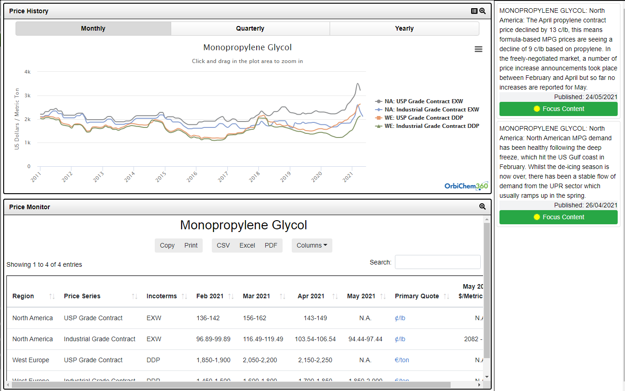This screenshot has height=391, width=625.
Task: Toggle NA: Industrial Grade Contract EXW series
Action: 427,110
